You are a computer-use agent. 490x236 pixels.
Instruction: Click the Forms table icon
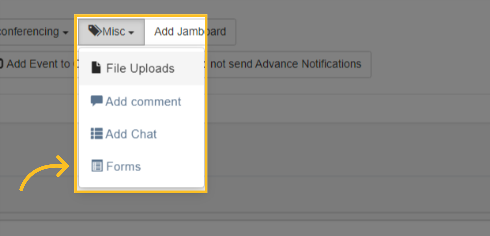pyautogui.click(x=97, y=166)
